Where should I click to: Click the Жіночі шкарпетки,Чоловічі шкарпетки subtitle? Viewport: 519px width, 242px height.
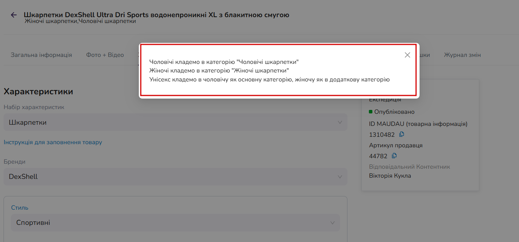80,21
